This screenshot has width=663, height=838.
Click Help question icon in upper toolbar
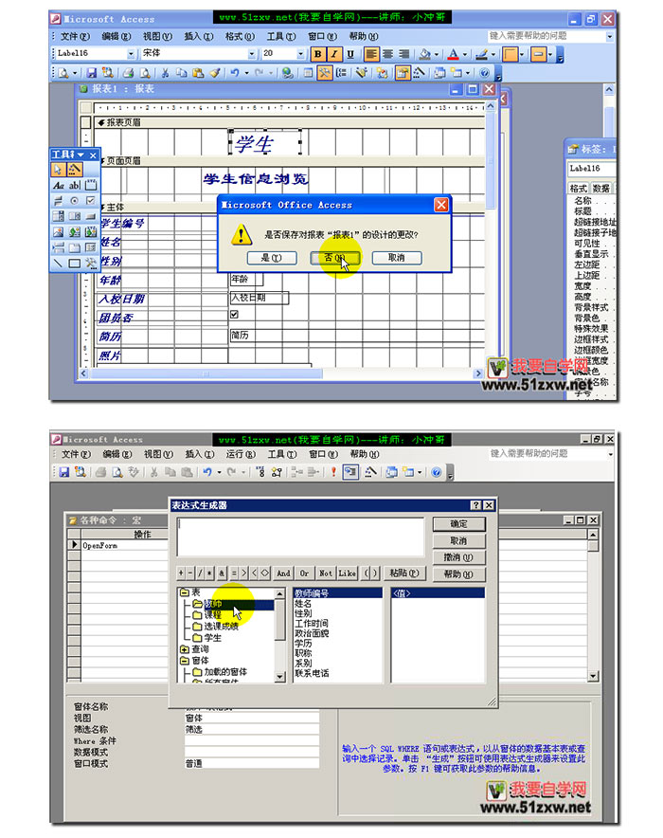[x=484, y=73]
